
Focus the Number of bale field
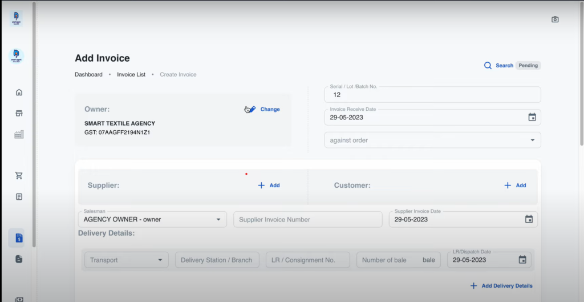pyautogui.click(x=399, y=260)
